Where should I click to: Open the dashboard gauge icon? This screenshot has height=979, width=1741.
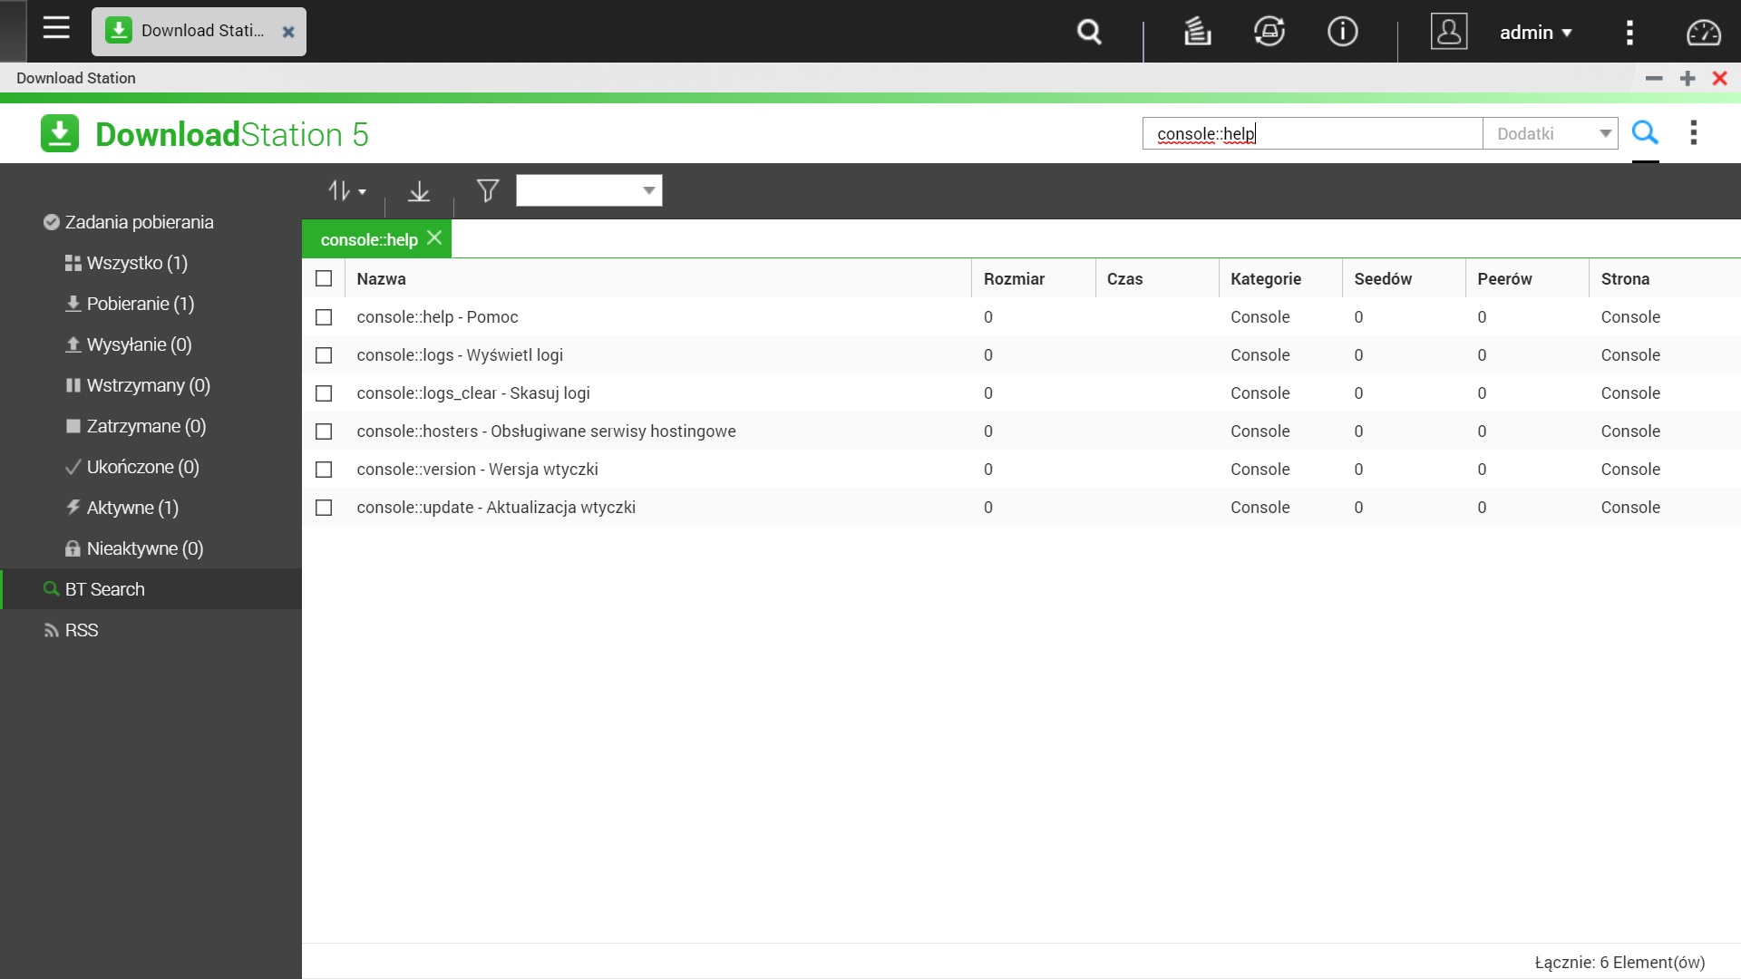coord(1703,33)
